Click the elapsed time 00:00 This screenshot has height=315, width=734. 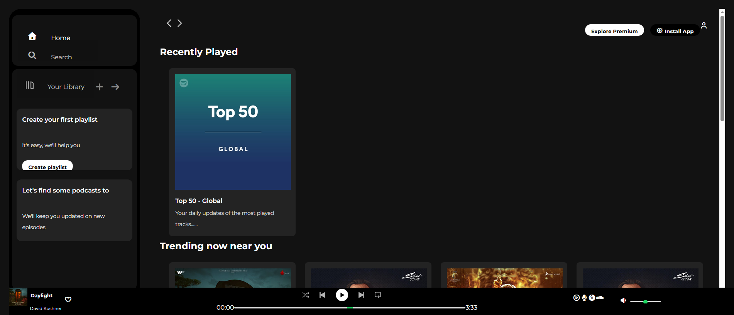pyautogui.click(x=225, y=308)
